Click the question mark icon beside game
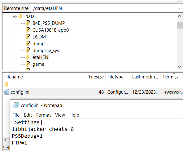This screenshot has height=151, width=183. tap(28, 64)
